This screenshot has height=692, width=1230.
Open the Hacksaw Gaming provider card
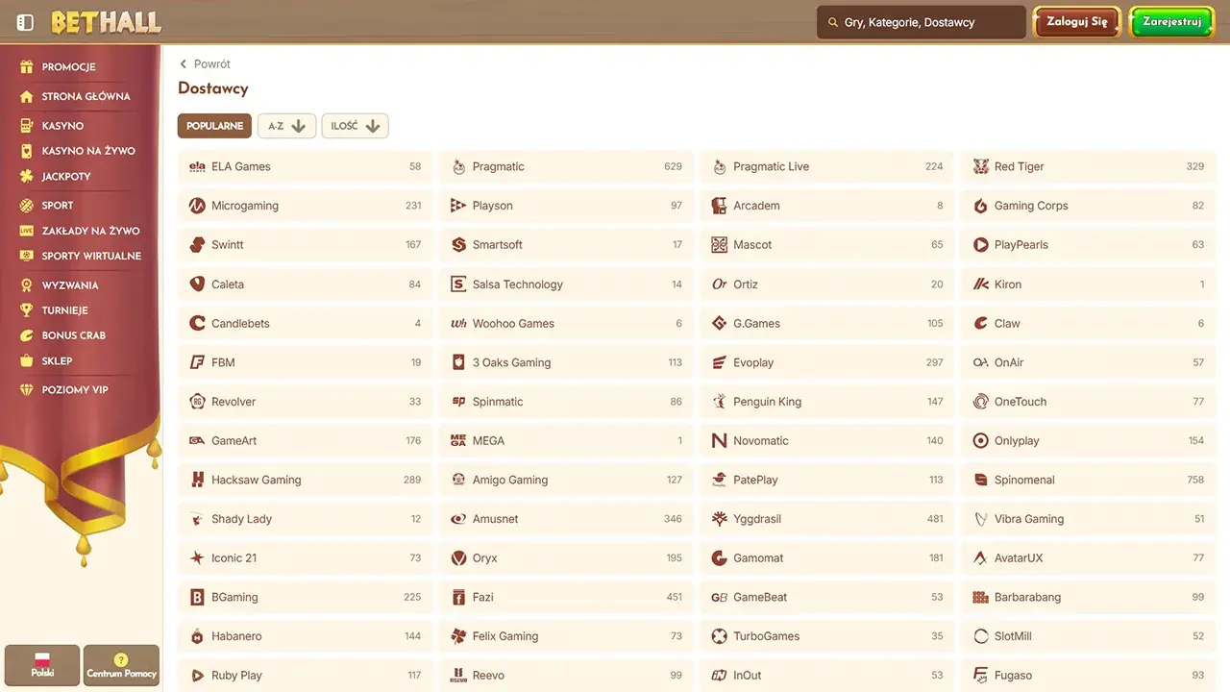pos(305,480)
